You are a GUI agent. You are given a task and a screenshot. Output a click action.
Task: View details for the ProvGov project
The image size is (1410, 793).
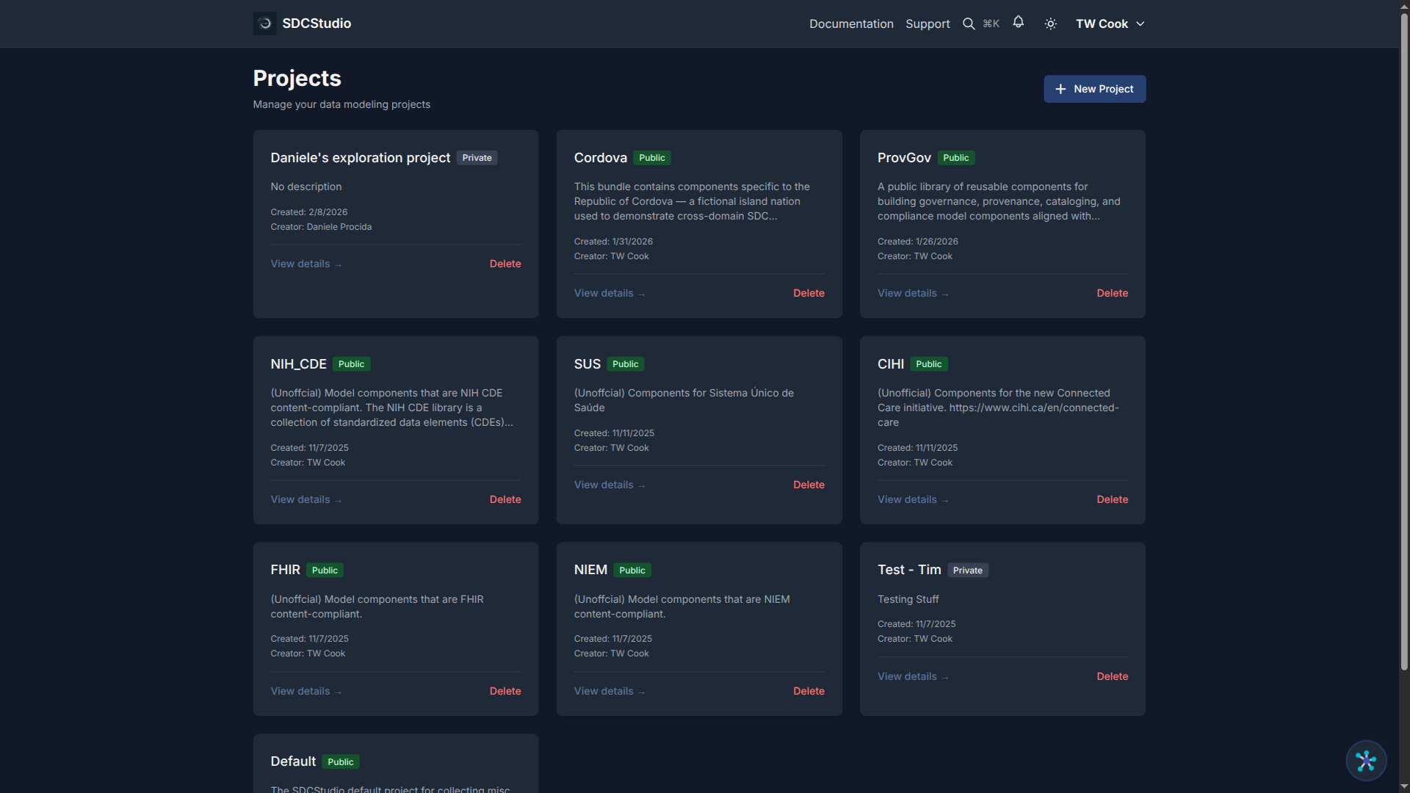913,293
